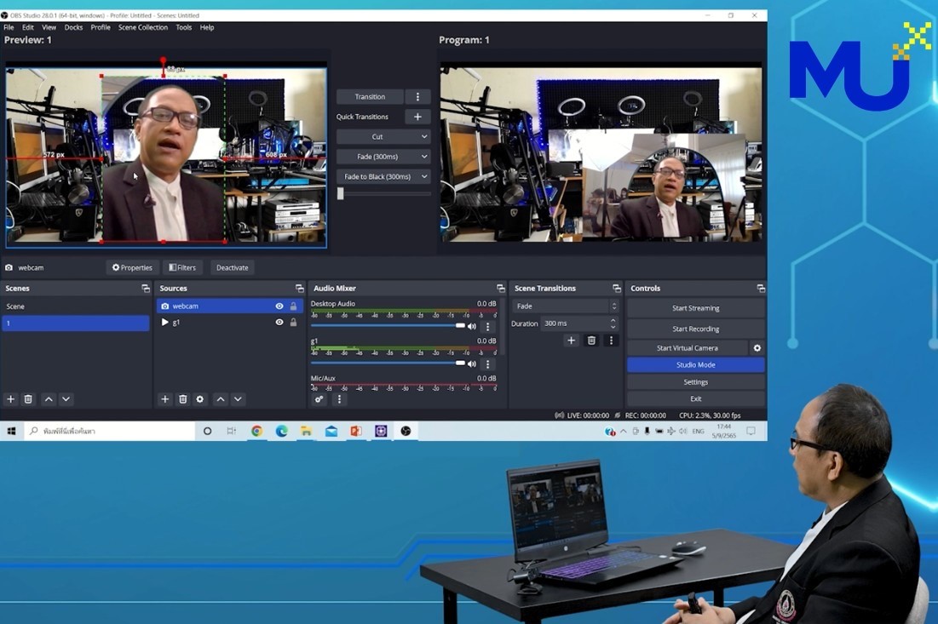Mute the g1 audio speaker icon
This screenshot has width=938, height=624.
coord(472,364)
